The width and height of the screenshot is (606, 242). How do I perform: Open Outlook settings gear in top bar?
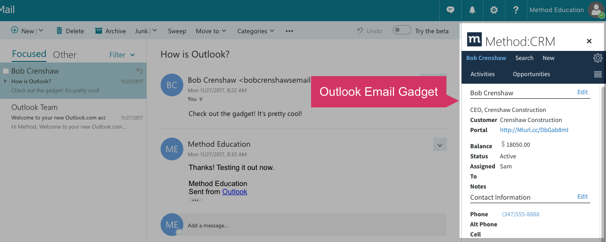click(494, 10)
